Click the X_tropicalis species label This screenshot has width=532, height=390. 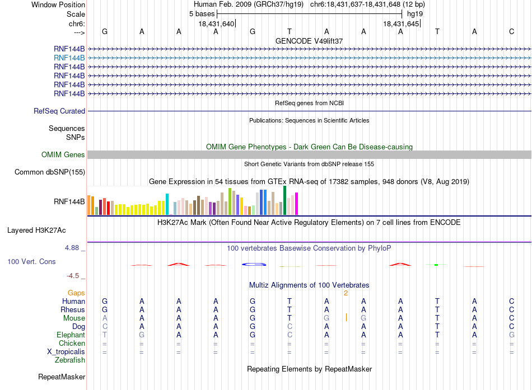[x=66, y=352]
